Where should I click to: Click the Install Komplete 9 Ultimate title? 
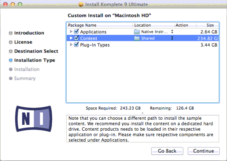point(116,4)
